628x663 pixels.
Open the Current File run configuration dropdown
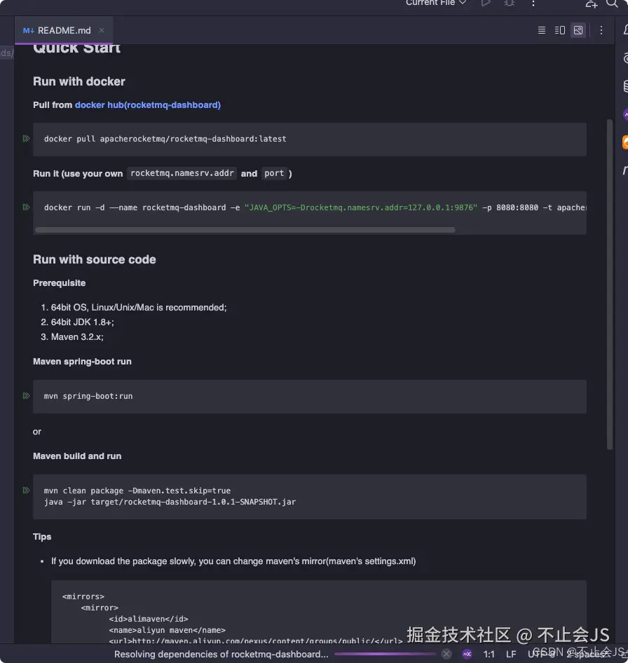(x=436, y=3)
